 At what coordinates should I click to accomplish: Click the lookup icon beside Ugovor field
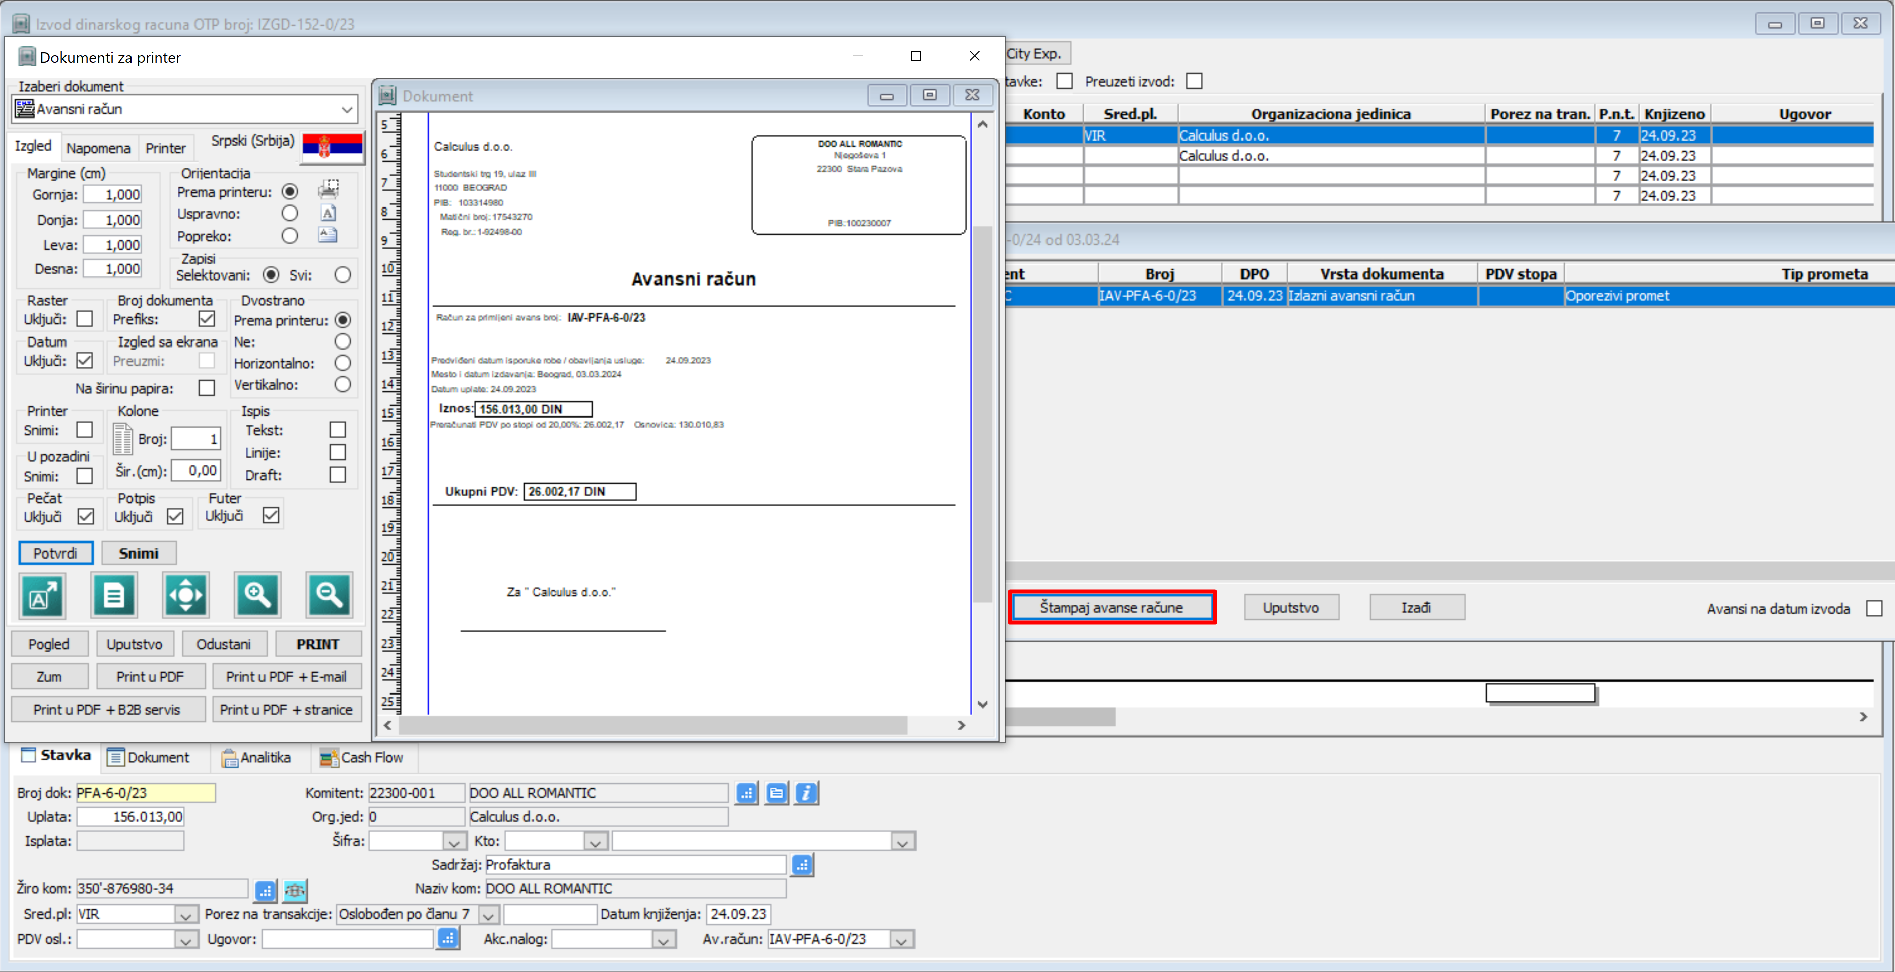(448, 937)
